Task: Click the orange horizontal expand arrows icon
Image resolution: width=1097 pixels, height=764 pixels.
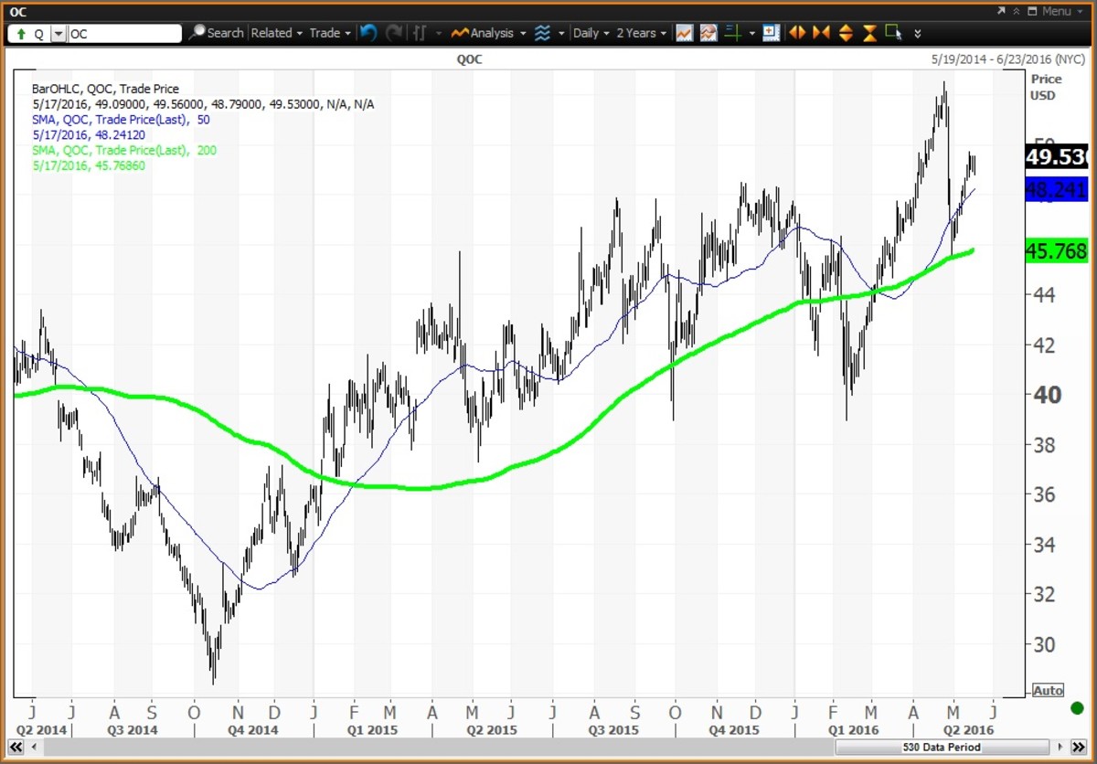Action: click(x=797, y=33)
